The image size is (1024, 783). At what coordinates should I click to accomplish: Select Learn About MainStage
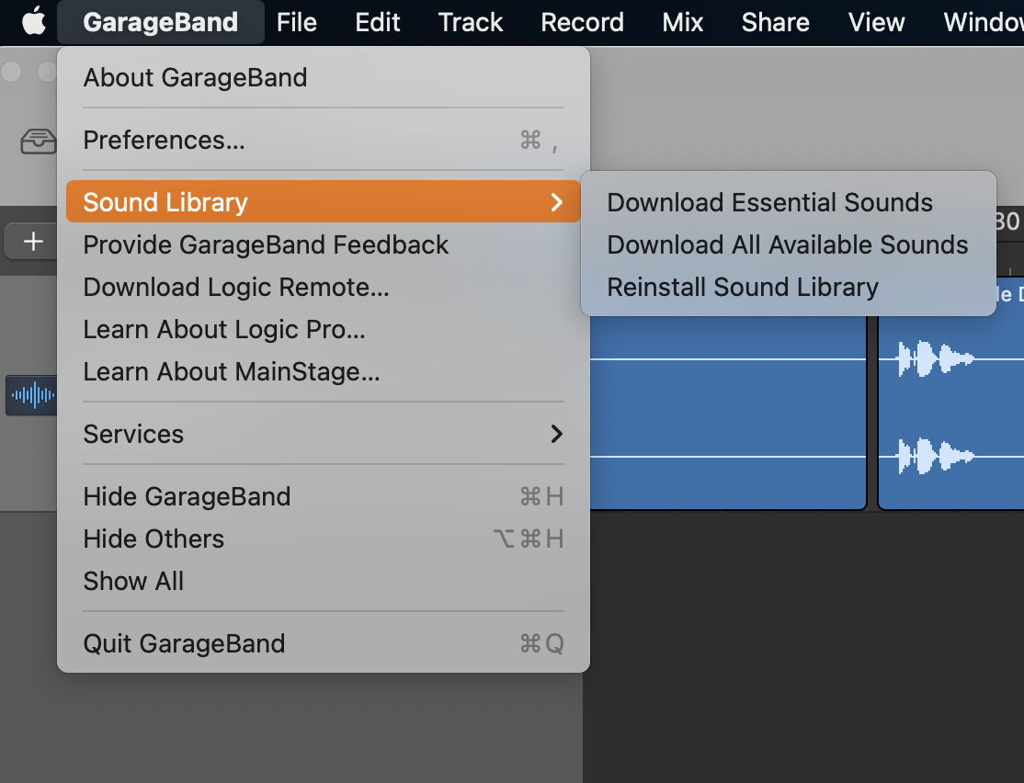pyautogui.click(x=324, y=371)
